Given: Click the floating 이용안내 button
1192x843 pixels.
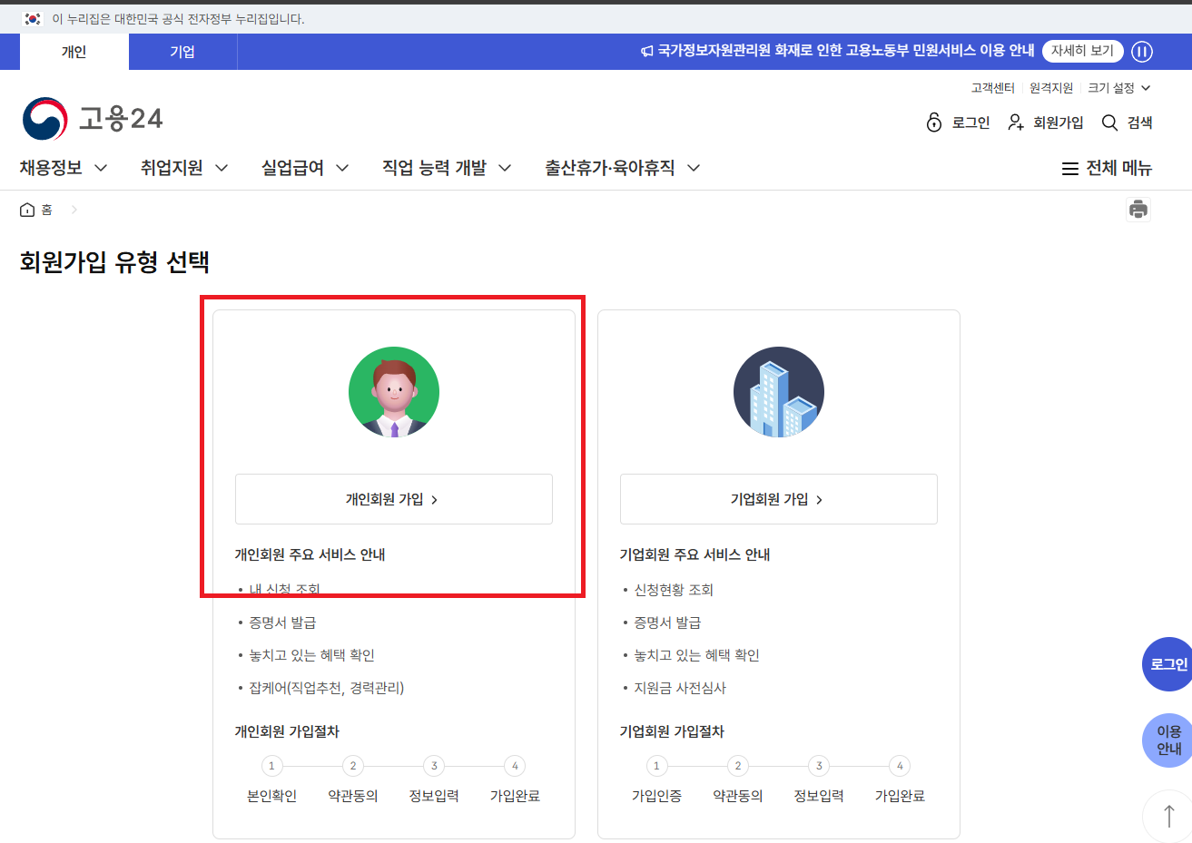Looking at the screenshot, I should [x=1167, y=740].
